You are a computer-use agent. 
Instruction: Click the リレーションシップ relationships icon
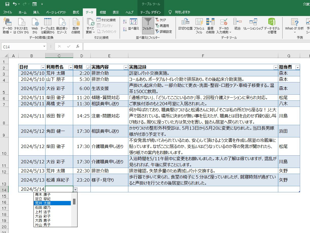pos(253,24)
